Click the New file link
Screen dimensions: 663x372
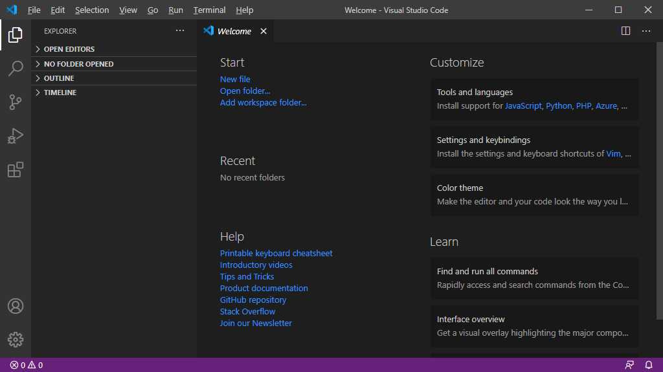click(x=234, y=79)
